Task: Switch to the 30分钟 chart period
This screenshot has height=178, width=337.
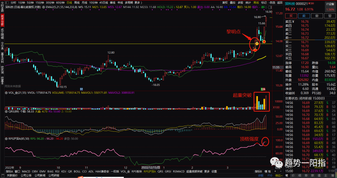Action: [x=50, y=2]
